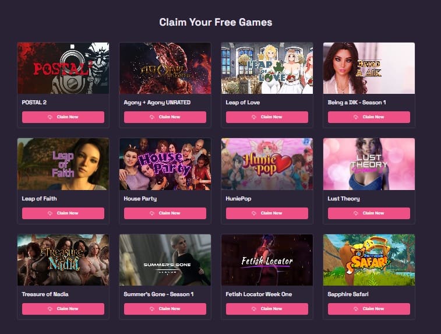
Task: Click the download icon on Leap of Love's claim button
Action: coord(254,117)
